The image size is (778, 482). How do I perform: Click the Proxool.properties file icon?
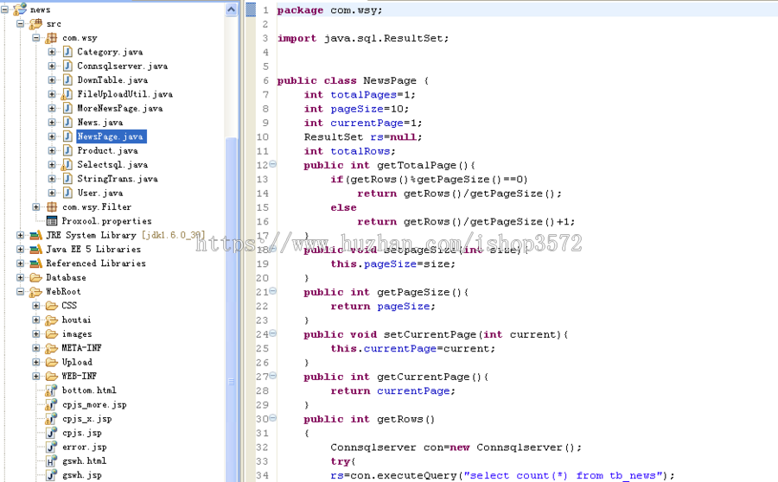point(52,220)
